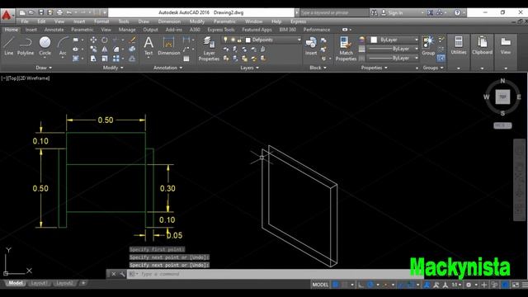Open the Defpoints layer dropdown

click(299, 40)
